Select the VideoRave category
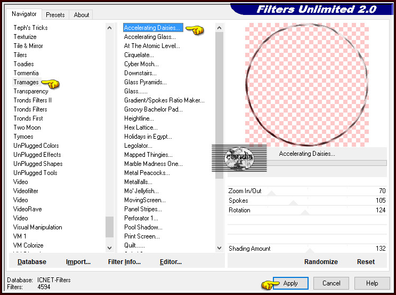 click(x=28, y=209)
